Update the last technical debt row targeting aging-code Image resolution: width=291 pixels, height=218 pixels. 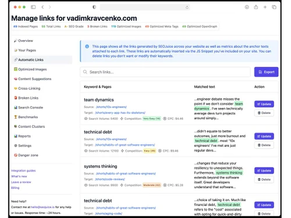[x=264, y=205]
